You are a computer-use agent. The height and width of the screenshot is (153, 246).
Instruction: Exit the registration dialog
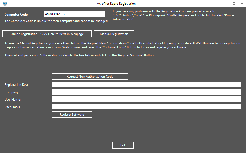click(x=123, y=145)
